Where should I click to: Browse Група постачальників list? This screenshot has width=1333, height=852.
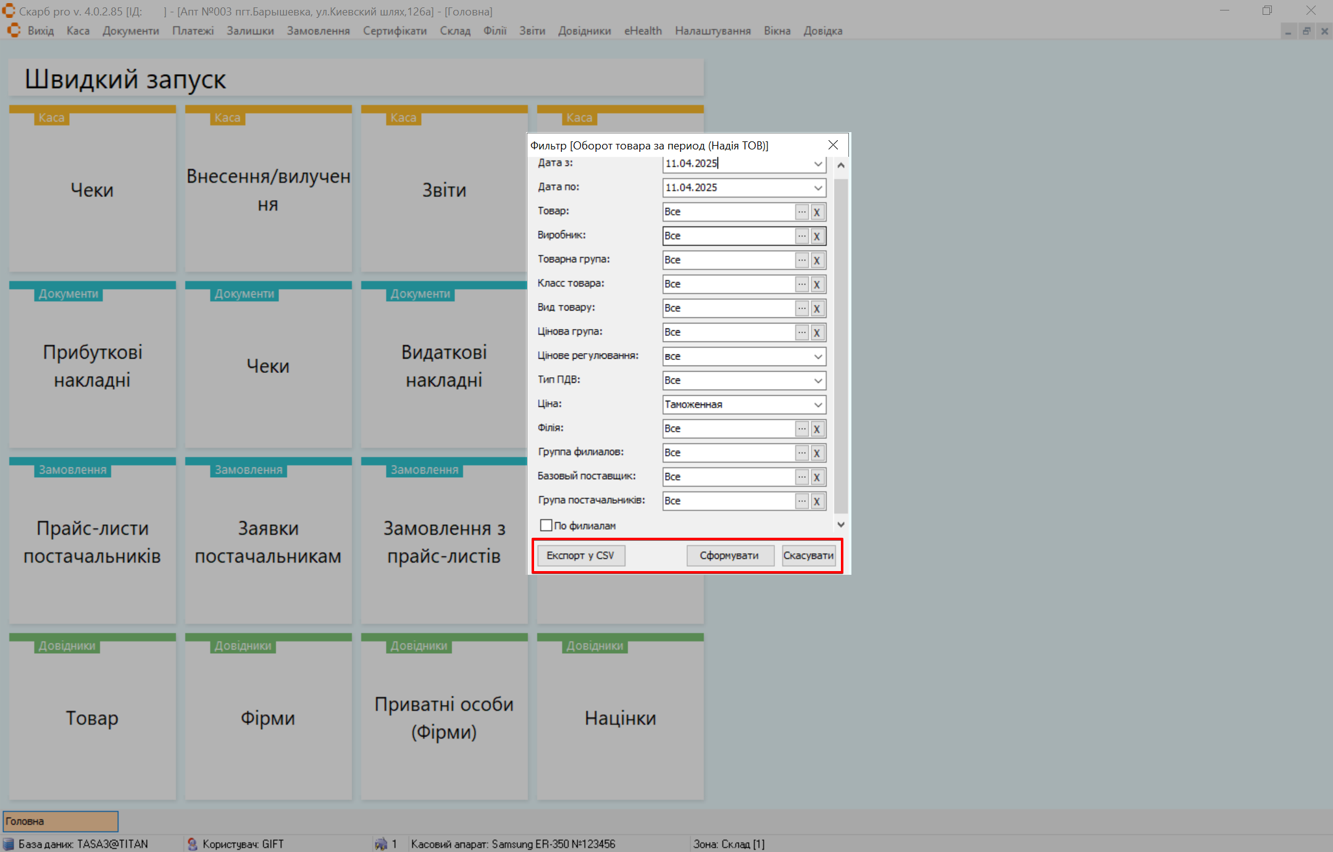click(x=801, y=501)
